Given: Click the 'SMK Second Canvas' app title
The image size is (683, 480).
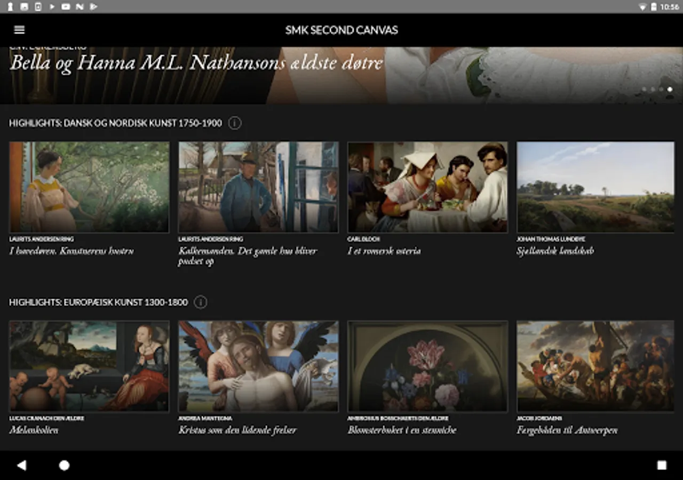Looking at the screenshot, I should (341, 30).
